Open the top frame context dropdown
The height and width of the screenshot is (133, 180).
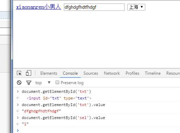[x=43, y=83]
